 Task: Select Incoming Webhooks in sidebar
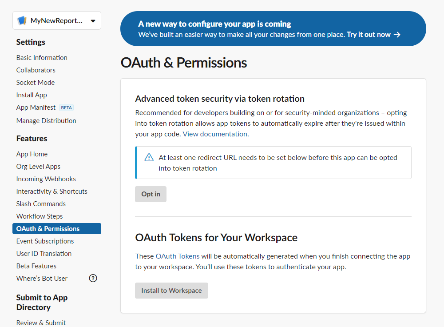[46, 179]
